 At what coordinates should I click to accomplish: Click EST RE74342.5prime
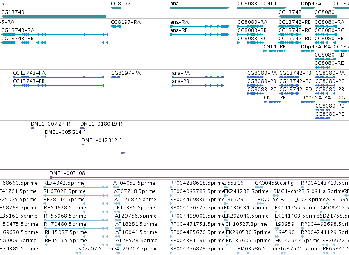(76, 188)
